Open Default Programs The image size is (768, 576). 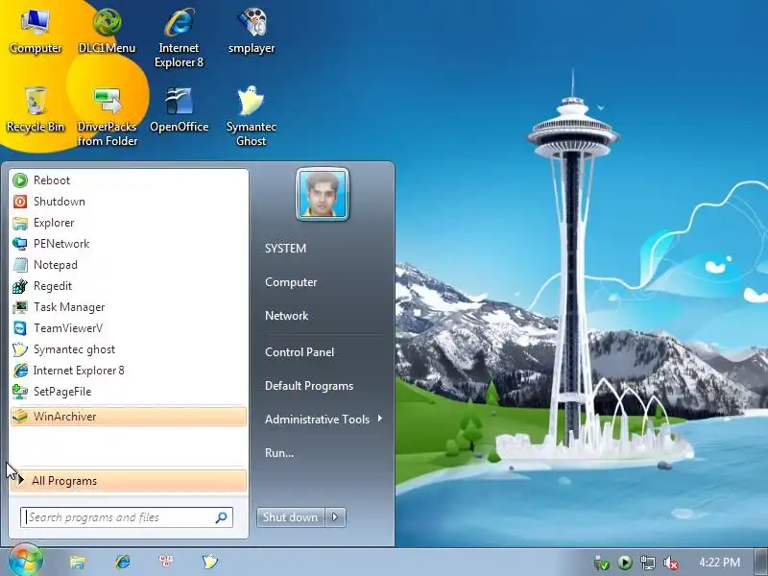click(309, 386)
